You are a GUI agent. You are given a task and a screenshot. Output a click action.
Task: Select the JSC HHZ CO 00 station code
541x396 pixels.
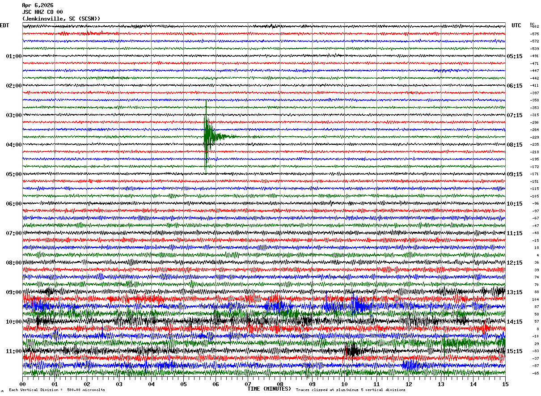tap(42, 12)
